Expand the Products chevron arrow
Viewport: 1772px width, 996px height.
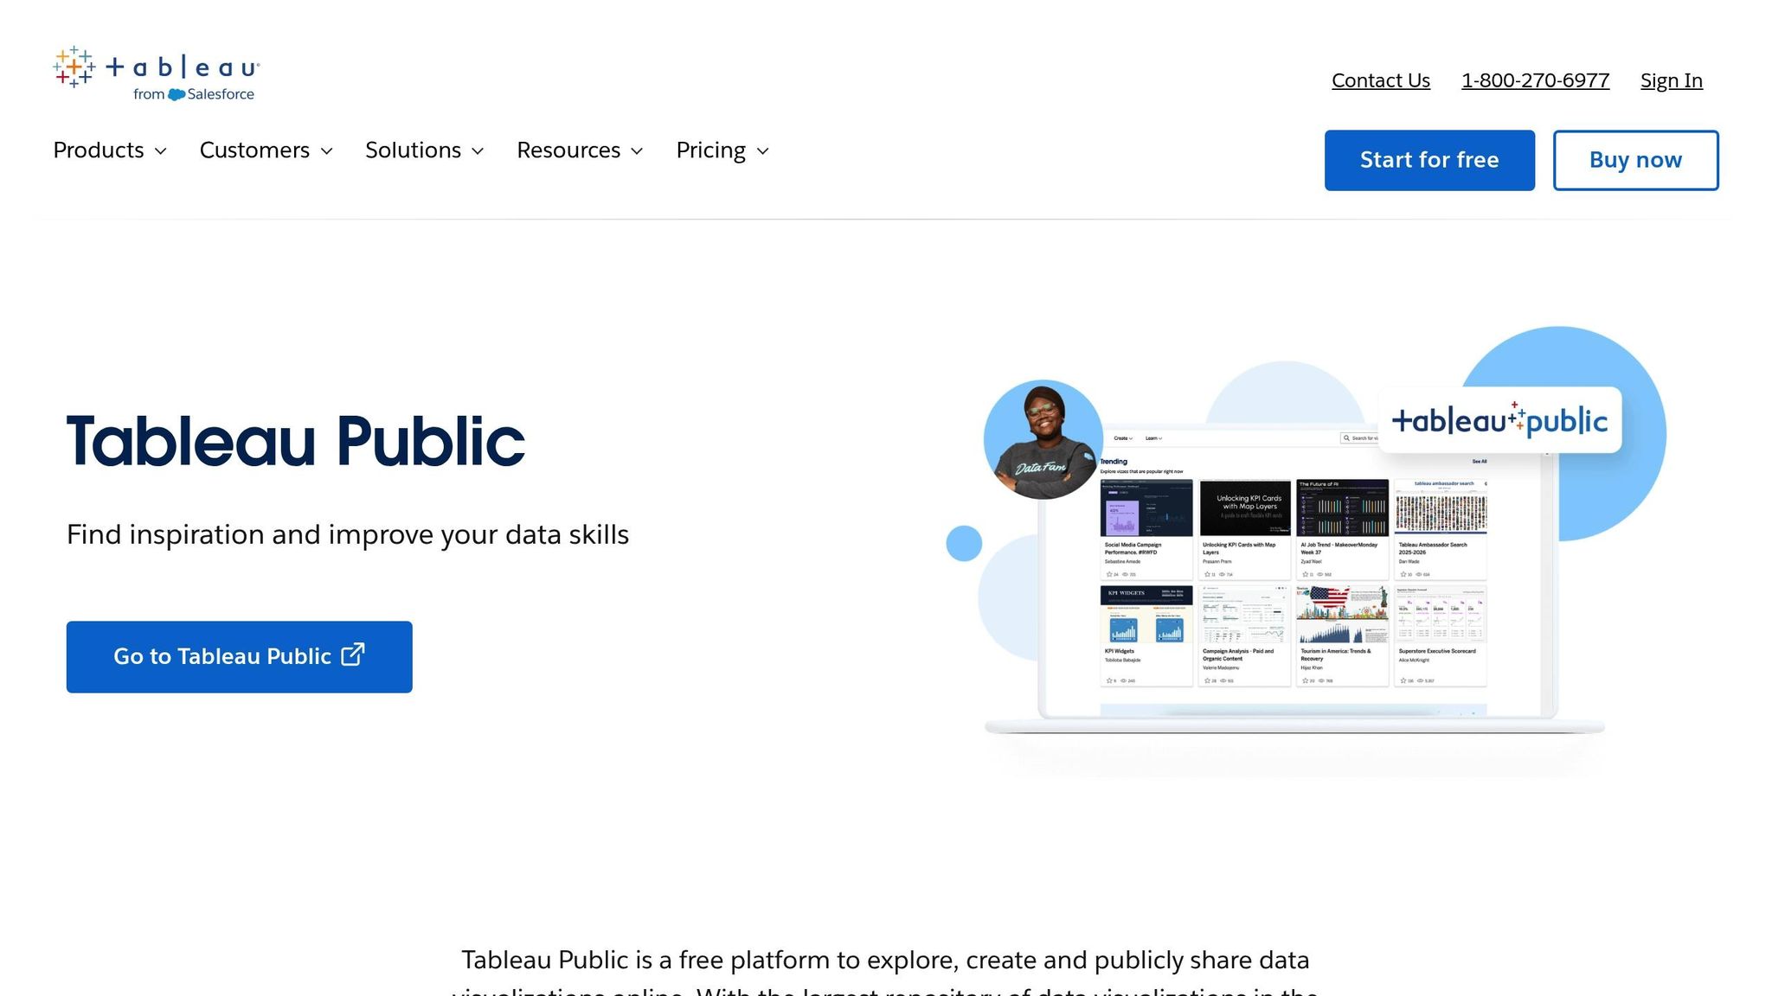pyautogui.click(x=161, y=151)
